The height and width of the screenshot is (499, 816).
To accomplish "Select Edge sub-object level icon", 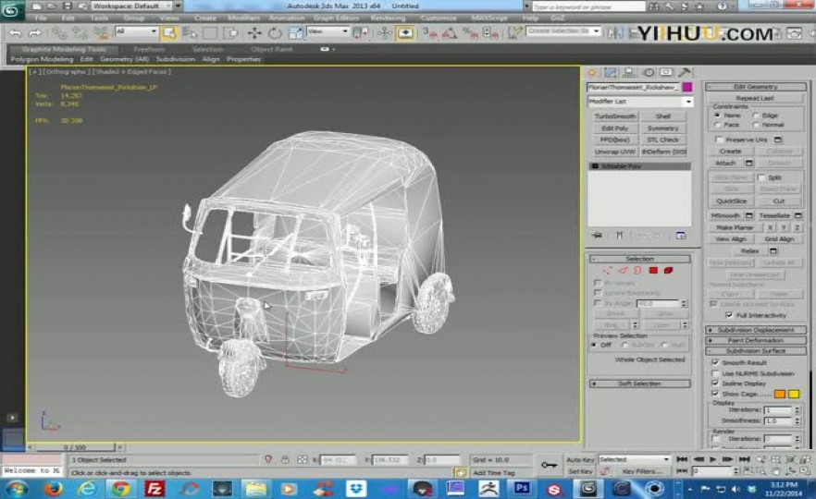I will pyautogui.click(x=623, y=270).
